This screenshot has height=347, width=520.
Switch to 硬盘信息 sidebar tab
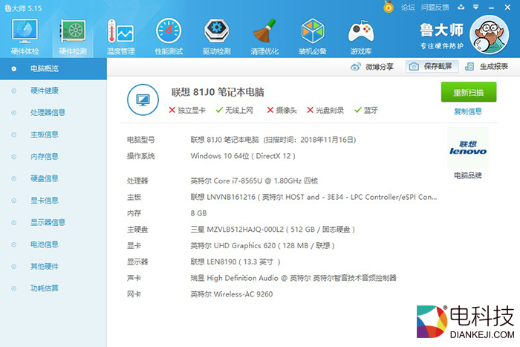44,178
